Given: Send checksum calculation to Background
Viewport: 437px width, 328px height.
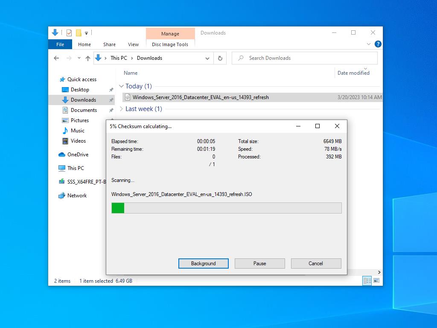Looking at the screenshot, I should 203,264.
